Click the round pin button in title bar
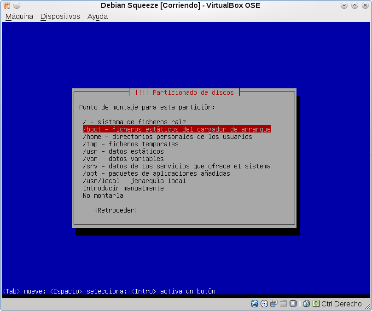 pos(17,5)
